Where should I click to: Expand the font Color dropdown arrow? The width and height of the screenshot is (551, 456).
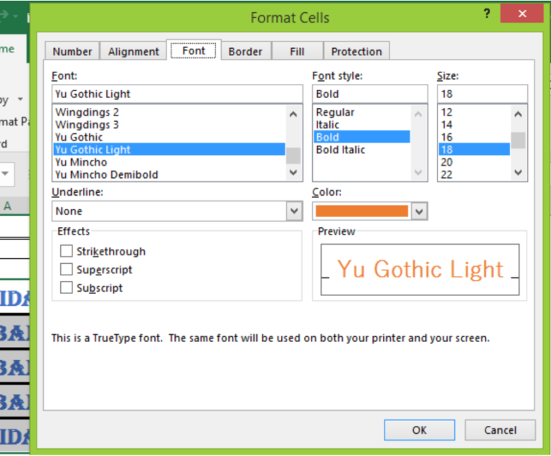[x=420, y=212]
